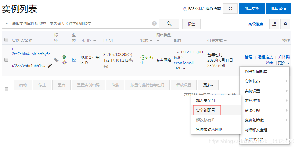Open the search attribute dropdown arrow

pyautogui.click(x=7, y=24)
